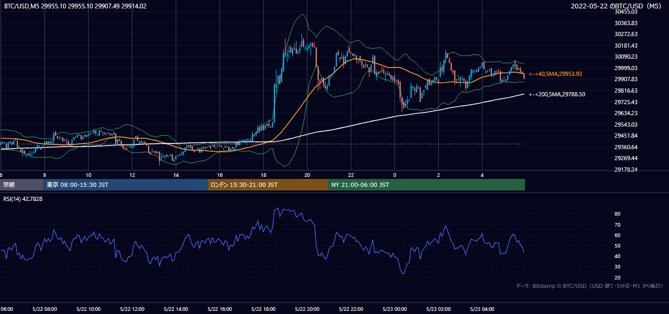Click hour label 8 under price chart

[x=44, y=175]
